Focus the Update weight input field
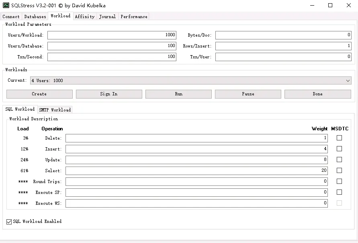Image resolution: width=358 pixels, height=243 pixels. pos(196,160)
